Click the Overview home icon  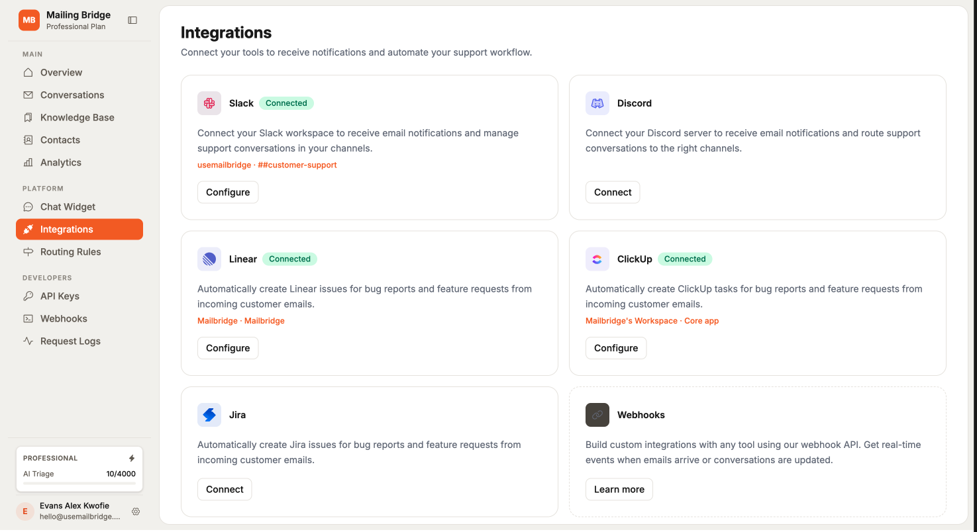[x=28, y=72]
